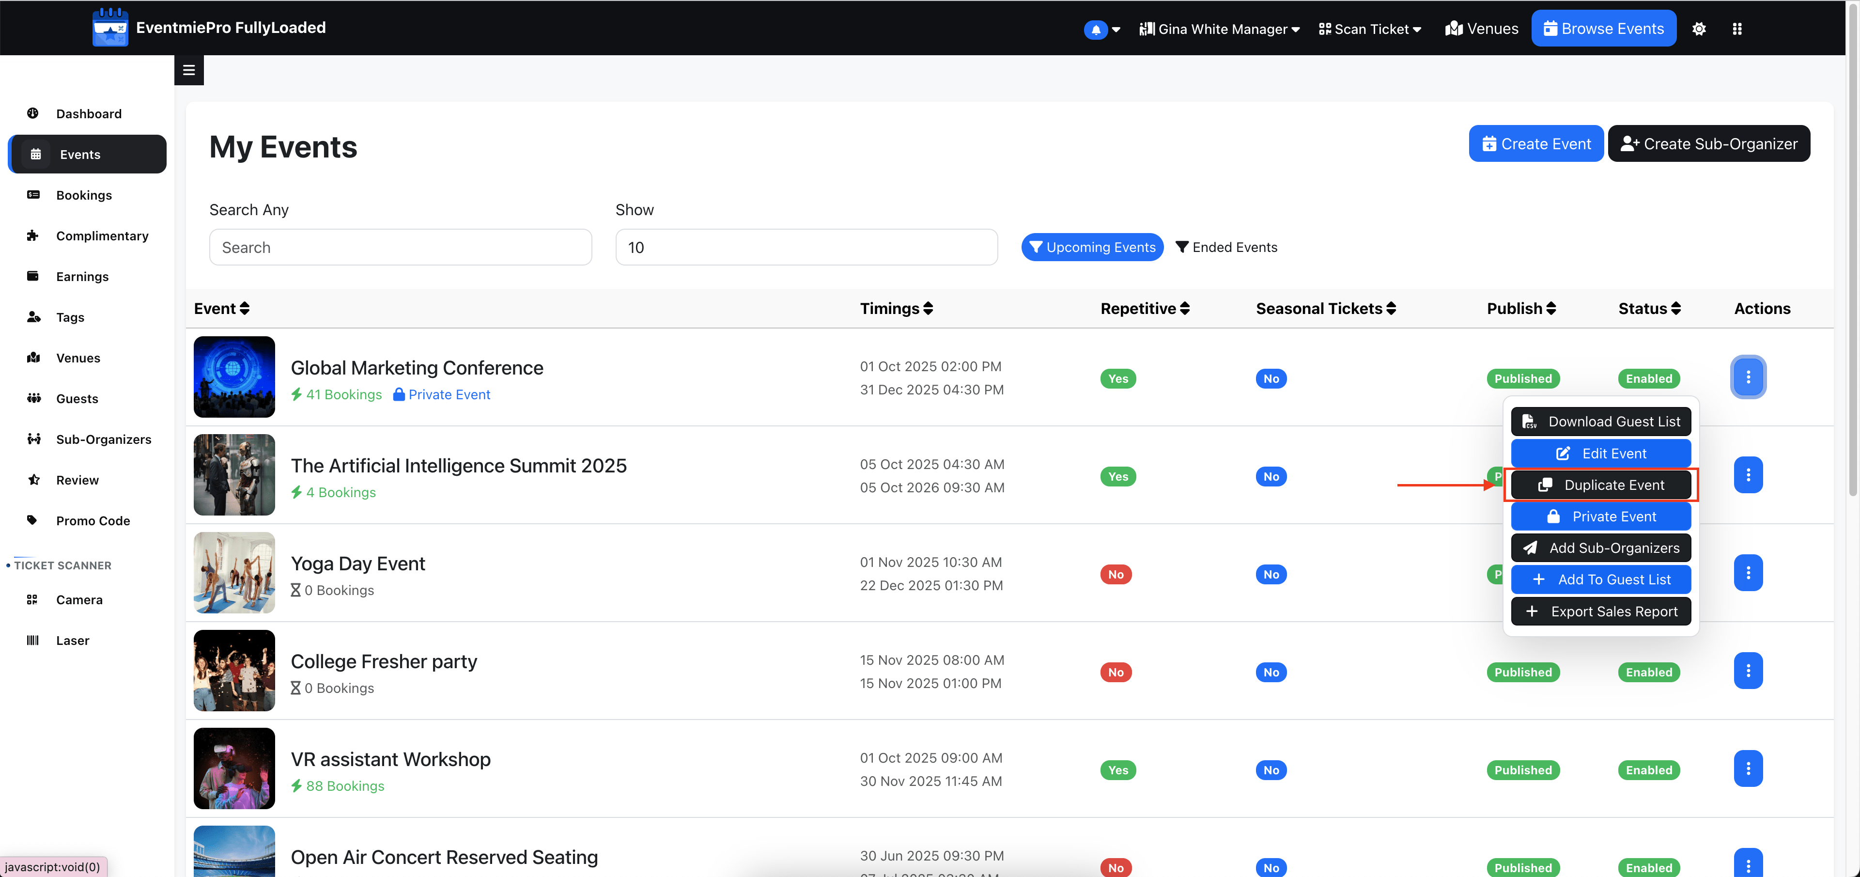Open the 41 Bookings link
The height and width of the screenshot is (877, 1860).
[336, 394]
